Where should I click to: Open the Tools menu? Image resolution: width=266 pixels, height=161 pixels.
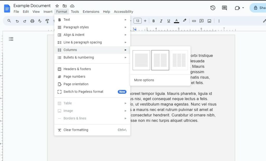(x=75, y=11)
